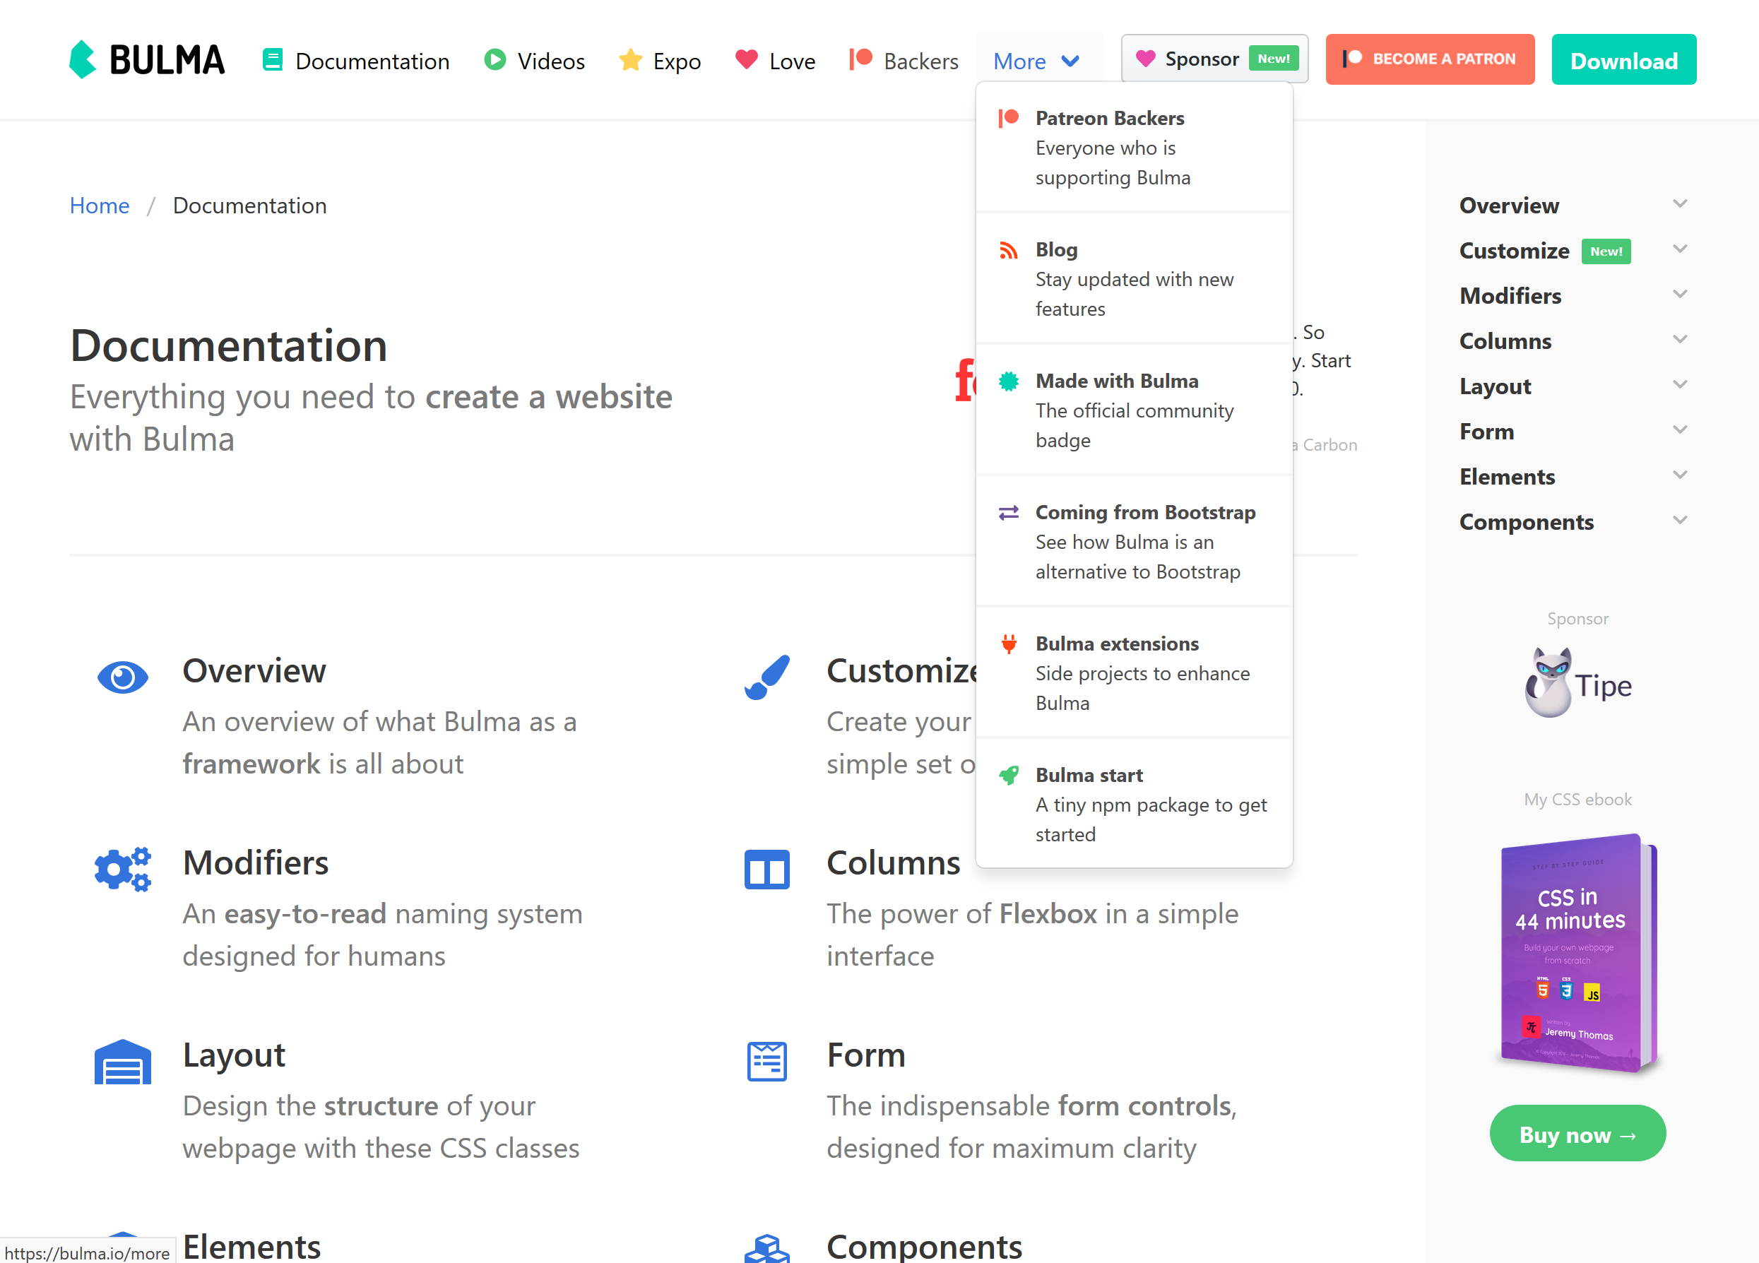This screenshot has width=1759, height=1263.
Task: Click the Videos play icon
Action: (494, 60)
